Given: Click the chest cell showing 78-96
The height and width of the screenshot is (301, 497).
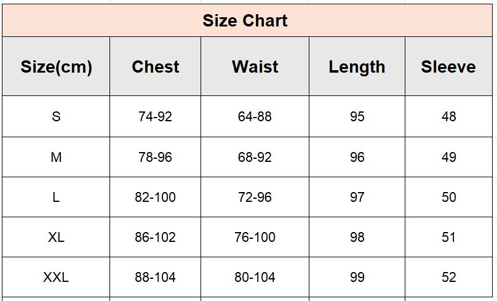Looking at the screenshot, I should click(x=155, y=157).
